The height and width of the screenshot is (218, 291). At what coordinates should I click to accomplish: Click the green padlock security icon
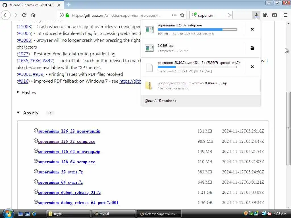[x=67, y=15]
